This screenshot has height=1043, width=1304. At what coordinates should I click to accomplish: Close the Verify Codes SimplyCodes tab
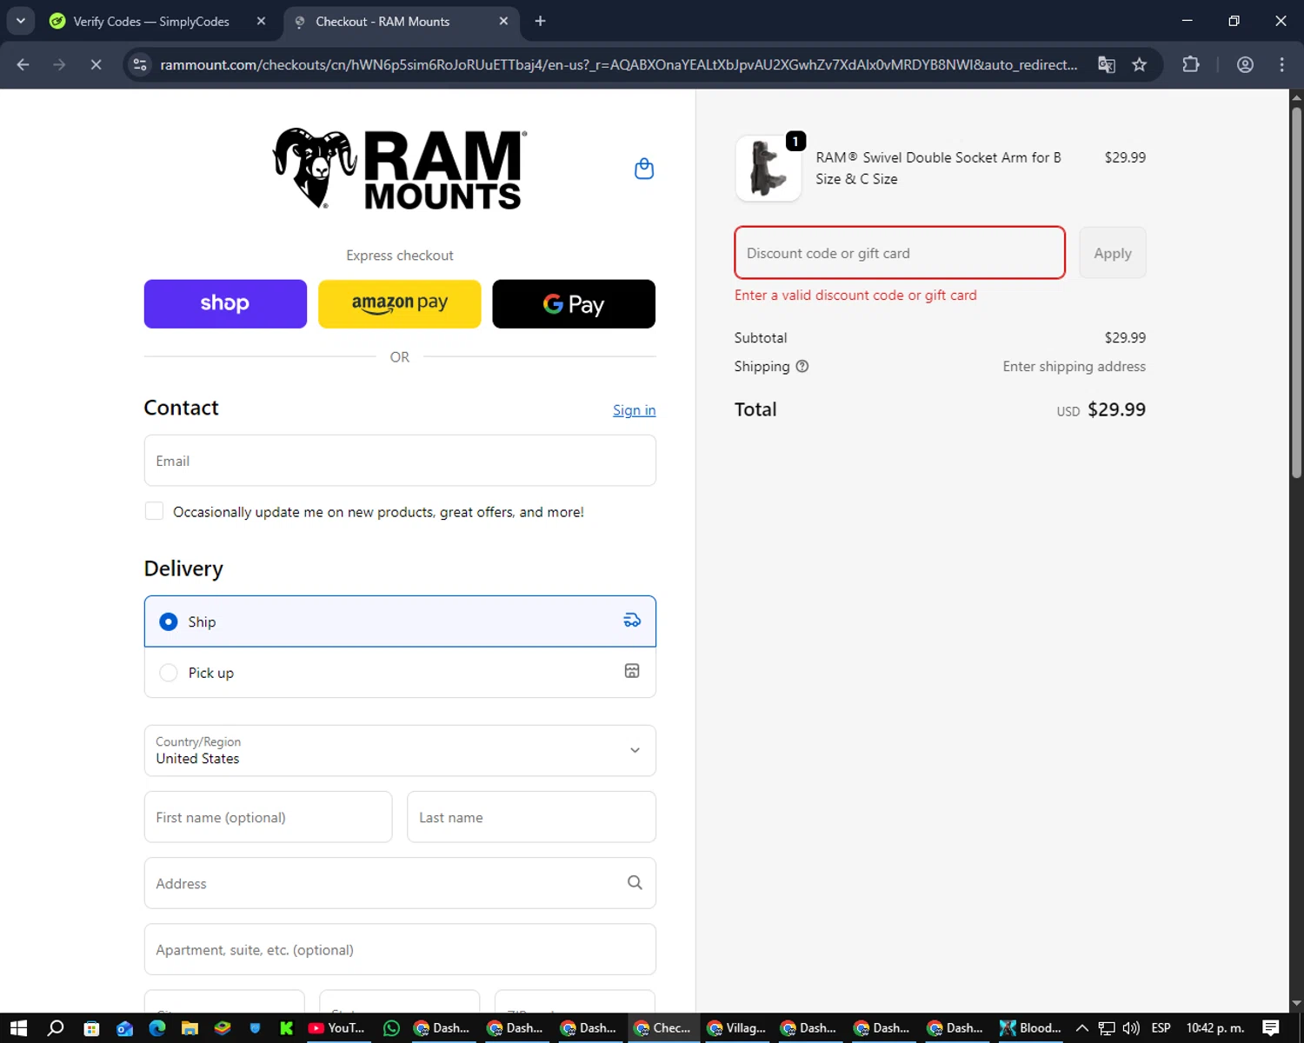[x=261, y=21]
